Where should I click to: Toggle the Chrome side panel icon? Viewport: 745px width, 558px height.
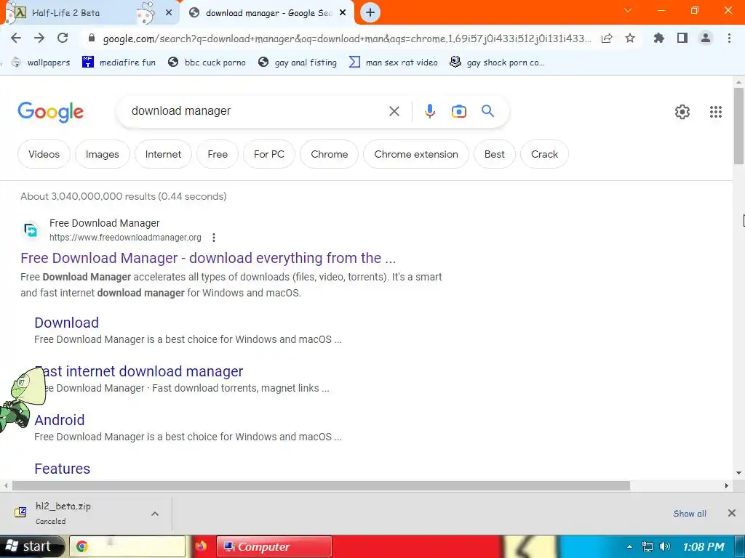click(x=682, y=39)
